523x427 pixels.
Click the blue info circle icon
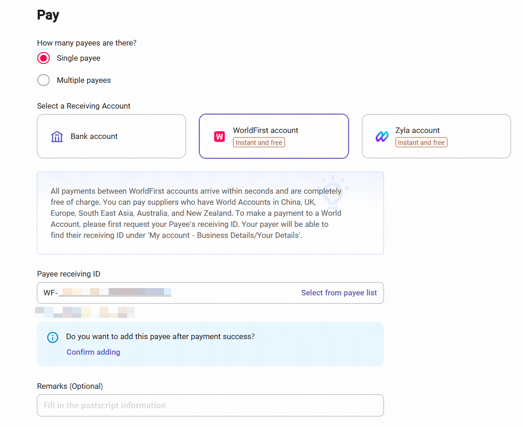pos(53,337)
